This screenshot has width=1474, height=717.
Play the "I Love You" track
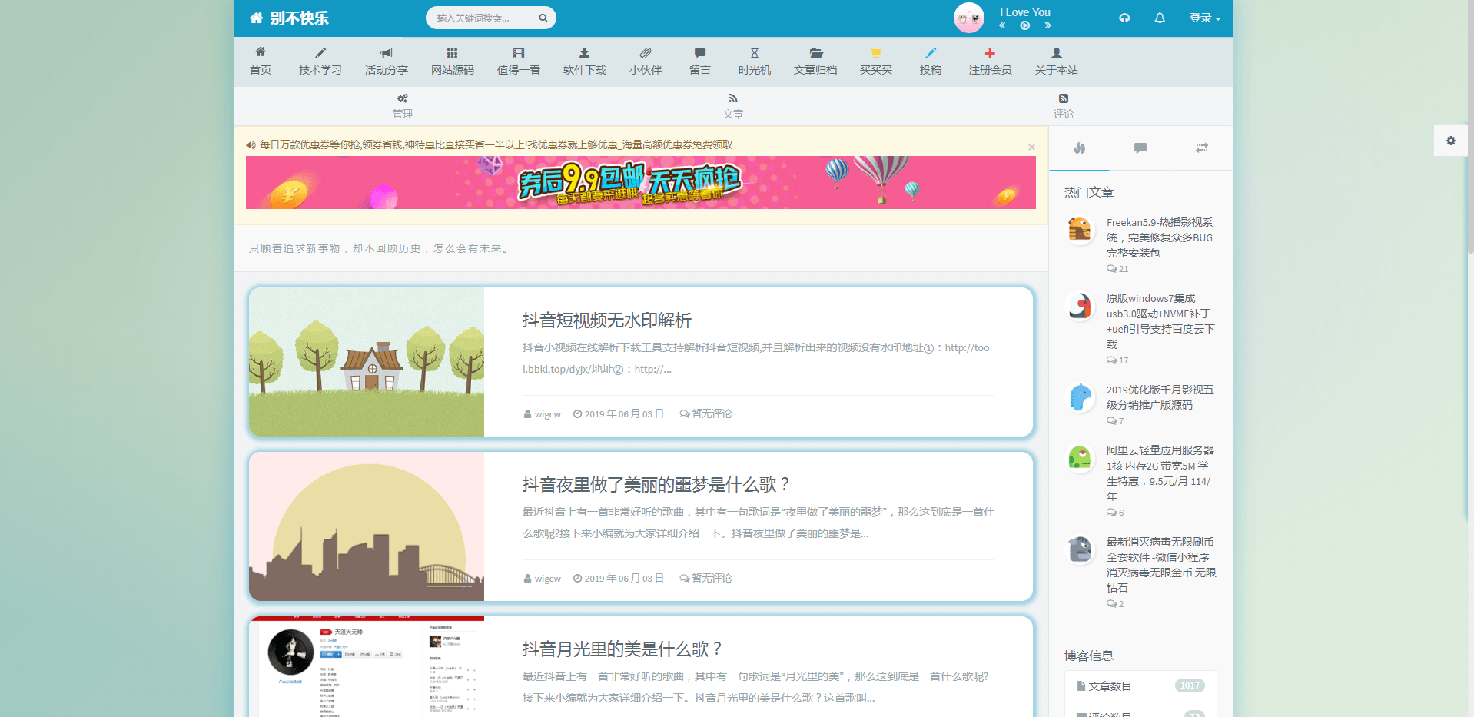[1024, 25]
